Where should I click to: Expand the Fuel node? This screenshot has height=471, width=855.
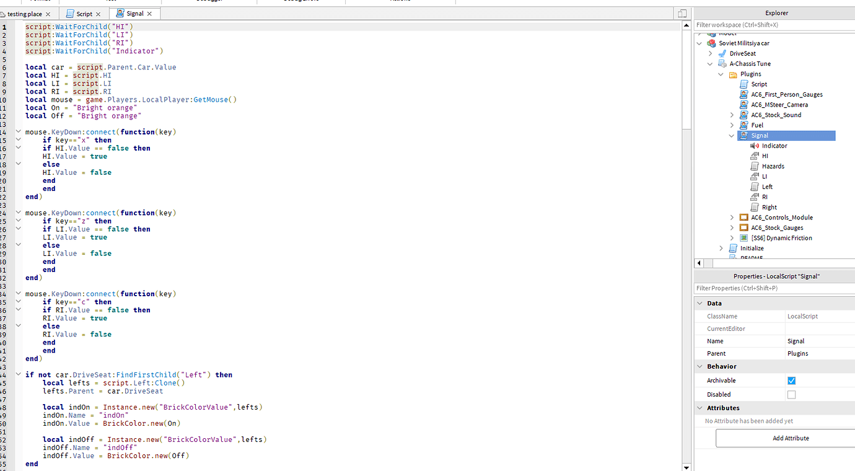[x=732, y=125]
